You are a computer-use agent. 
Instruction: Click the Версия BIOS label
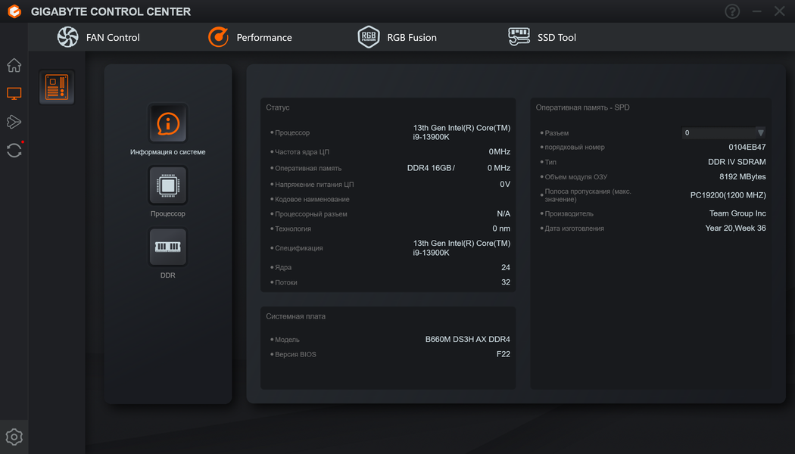pos(295,355)
